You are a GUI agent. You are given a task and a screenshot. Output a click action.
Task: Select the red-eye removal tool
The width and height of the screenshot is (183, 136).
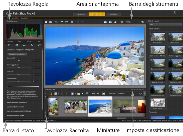[x=24, y=45]
